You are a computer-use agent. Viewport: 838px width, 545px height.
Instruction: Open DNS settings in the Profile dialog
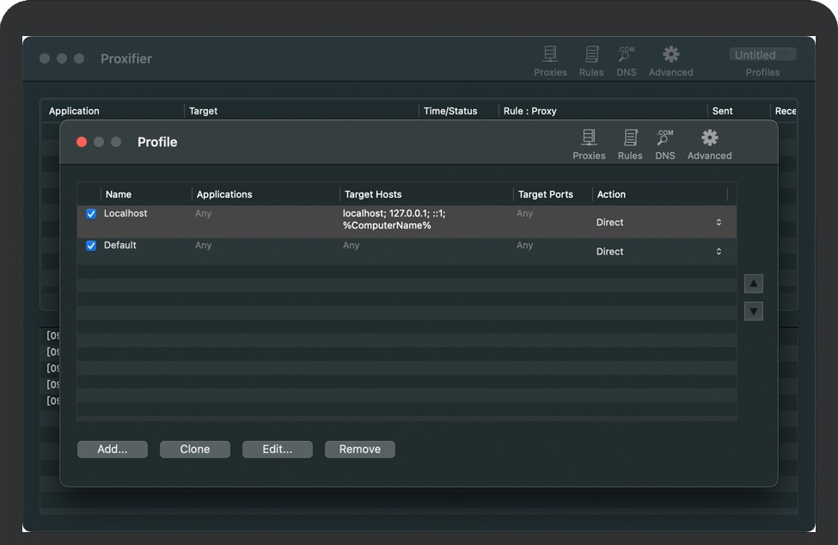(x=665, y=144)
